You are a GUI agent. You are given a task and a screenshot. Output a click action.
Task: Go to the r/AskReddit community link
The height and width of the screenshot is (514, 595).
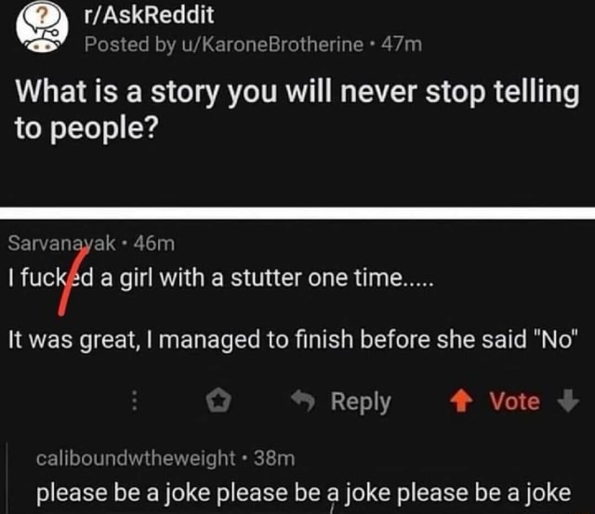pos(148,16)
